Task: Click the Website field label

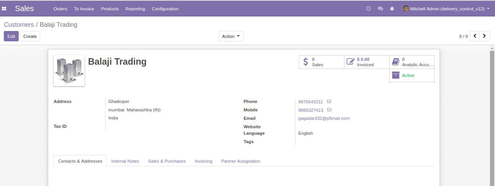Action: click(x=252, y=127)
